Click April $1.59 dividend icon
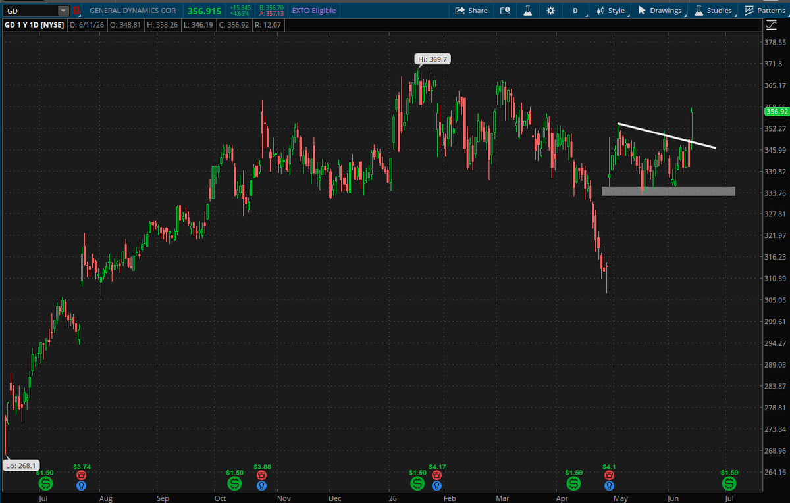 (574, 484)
